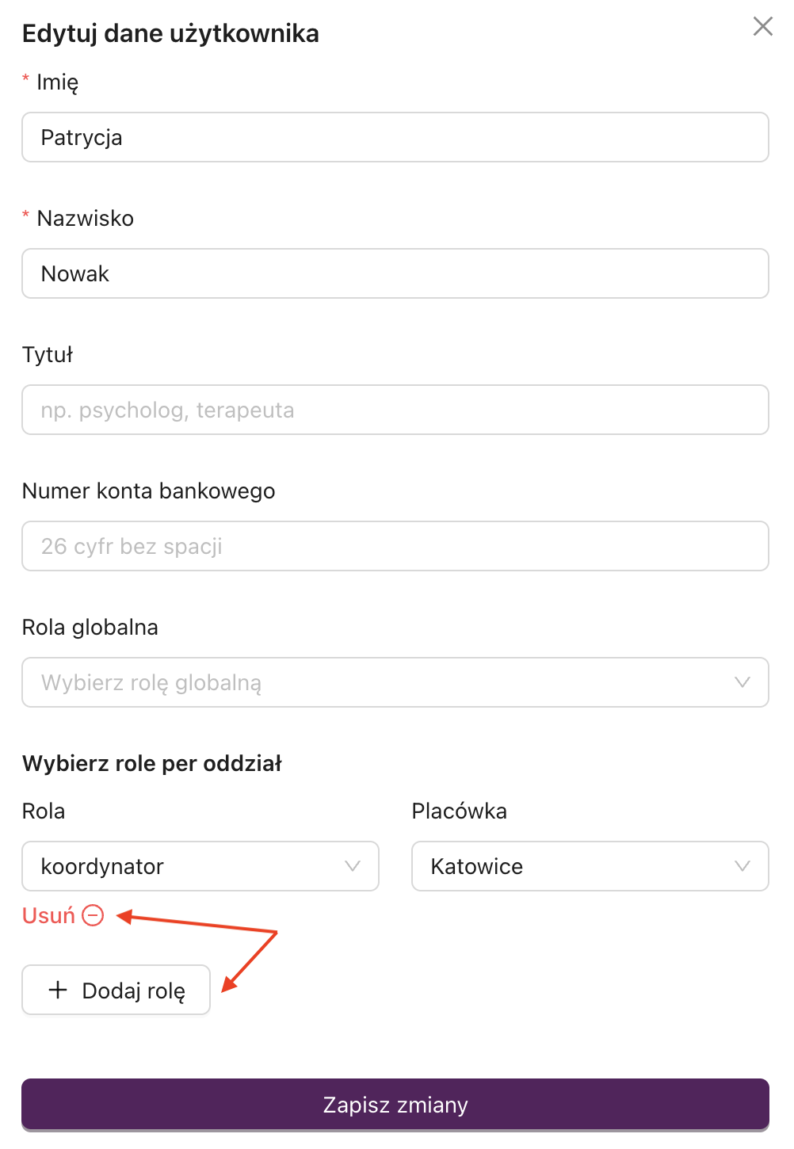Select the Imię field containing Patrycja
The height and width of the screenshot is (1149, 794).
(x=395, y=137)
